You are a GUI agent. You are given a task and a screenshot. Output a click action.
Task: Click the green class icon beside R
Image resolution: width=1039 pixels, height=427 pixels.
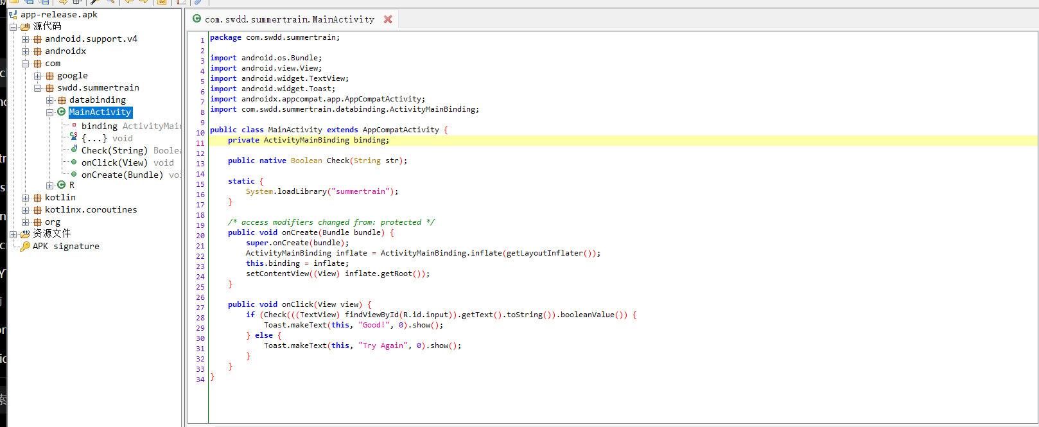coord(62,185)
